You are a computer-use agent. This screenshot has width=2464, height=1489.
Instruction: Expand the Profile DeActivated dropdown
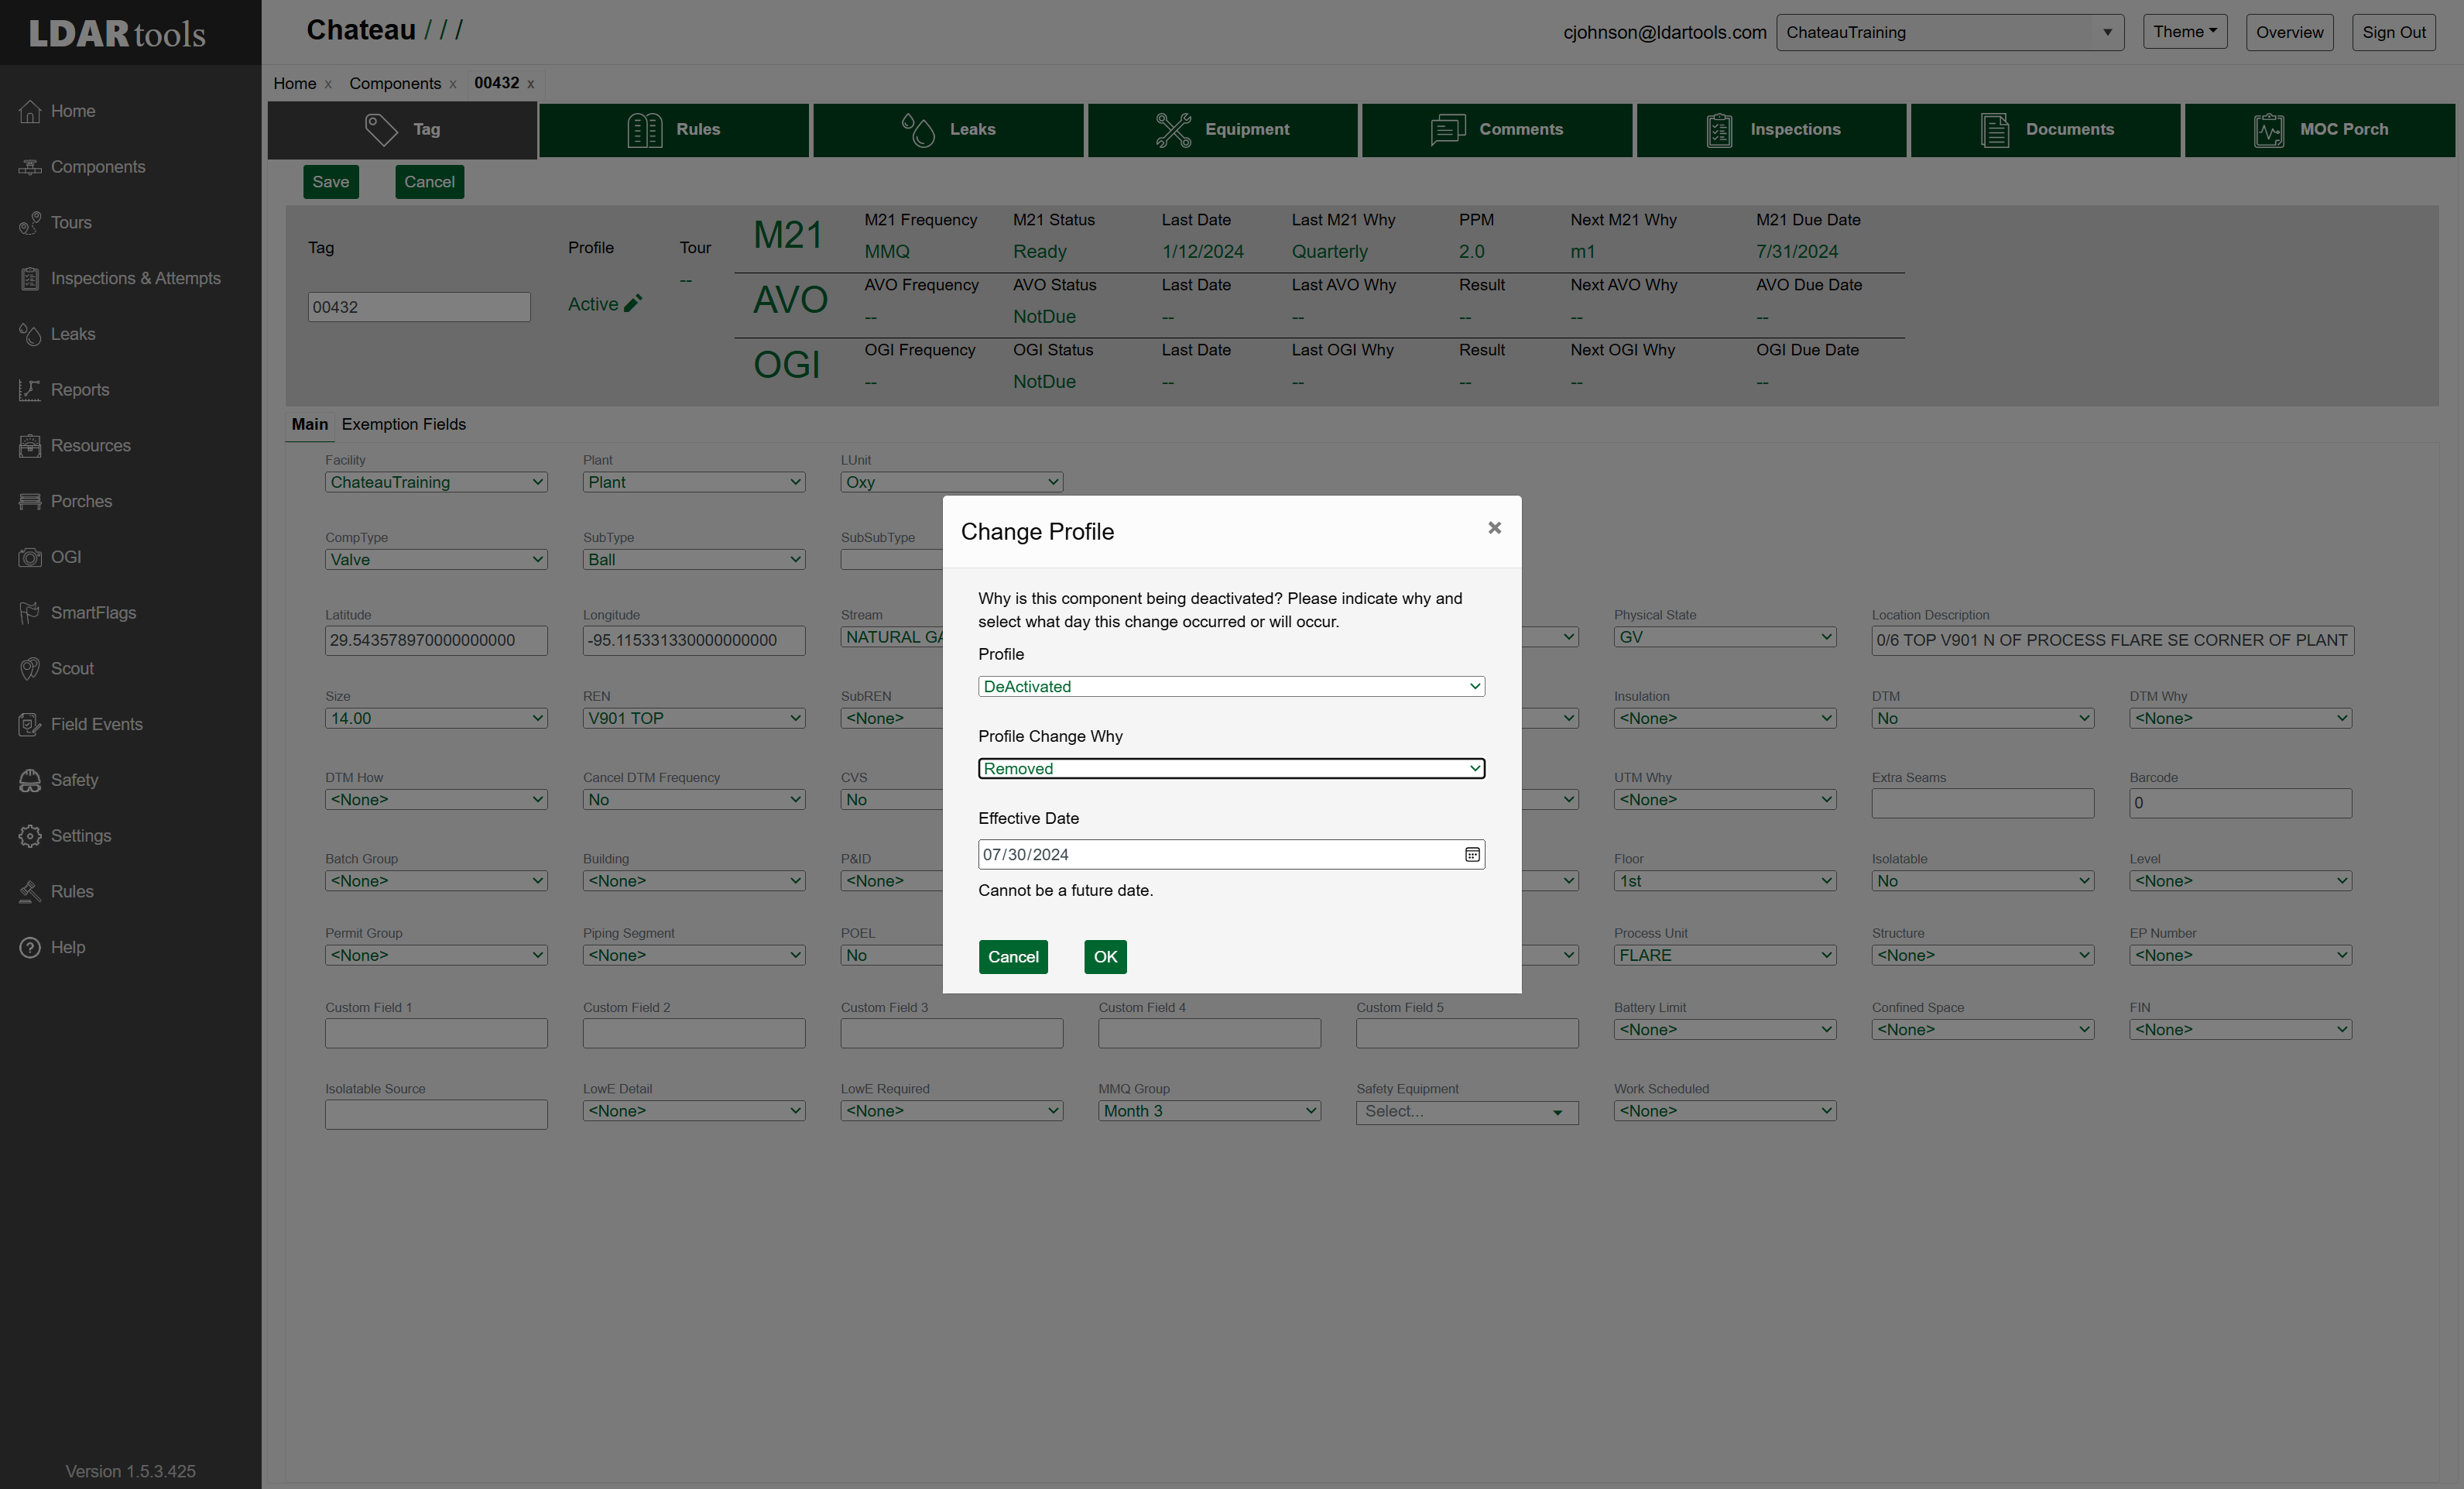pyautogui.click(x=1231, y=686)
